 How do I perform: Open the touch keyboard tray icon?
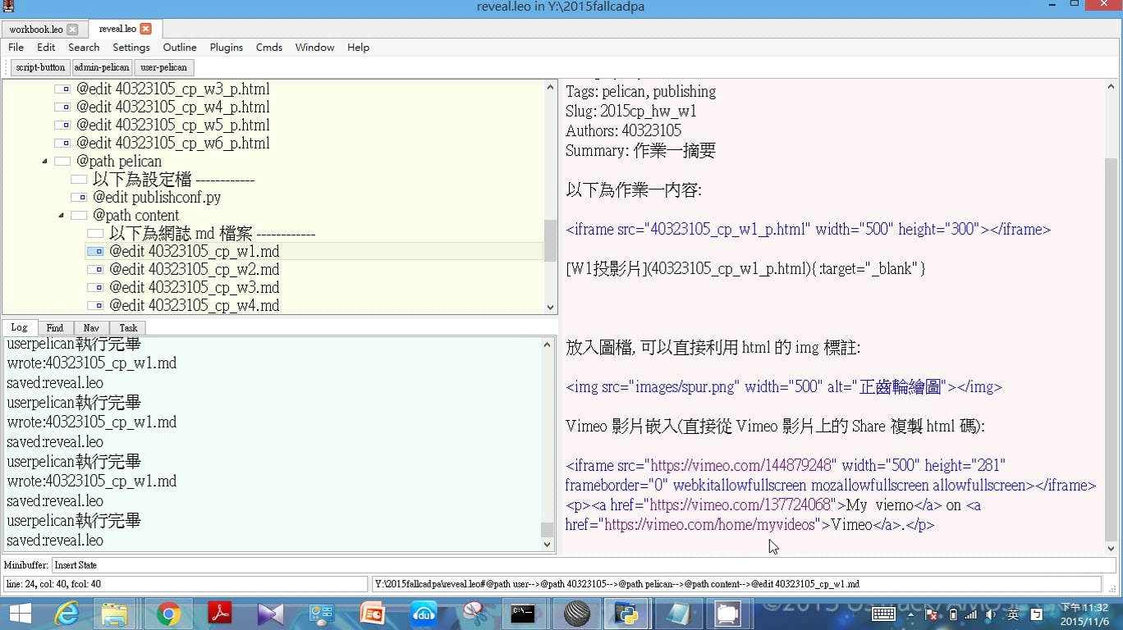[883, 614]
